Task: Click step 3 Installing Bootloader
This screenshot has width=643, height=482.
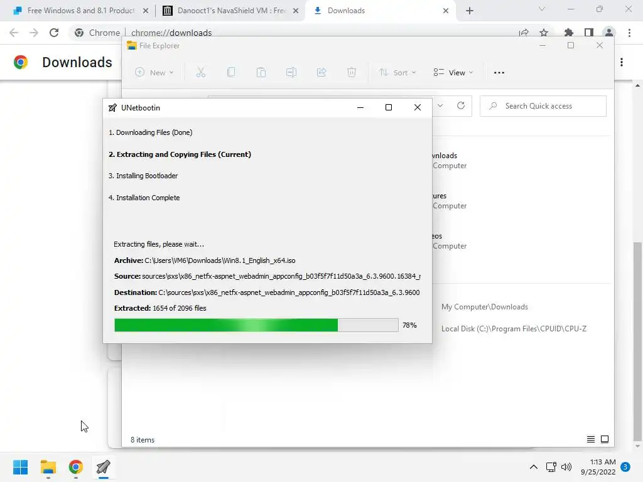Action: coord(143,176)
